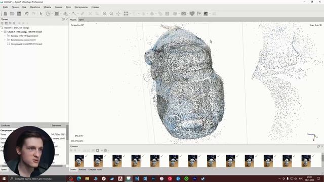The image size is (324, 182).
Task: Click the Open project folder icon
Action: tap(12, 14)
